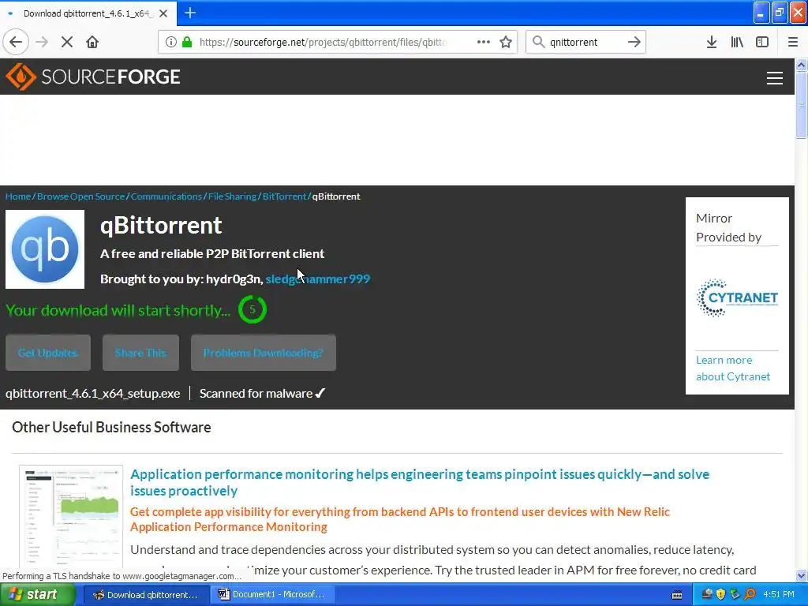
Task: Click the vertical scrollbar thumb
Action: tap(801, 105)
